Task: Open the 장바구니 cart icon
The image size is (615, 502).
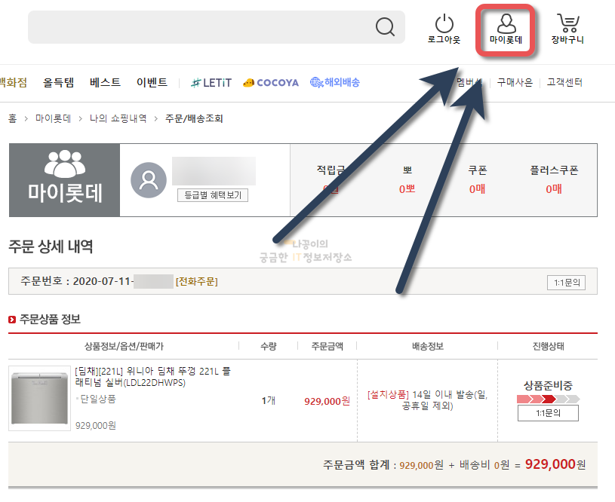Action: (x=567, y=23)
